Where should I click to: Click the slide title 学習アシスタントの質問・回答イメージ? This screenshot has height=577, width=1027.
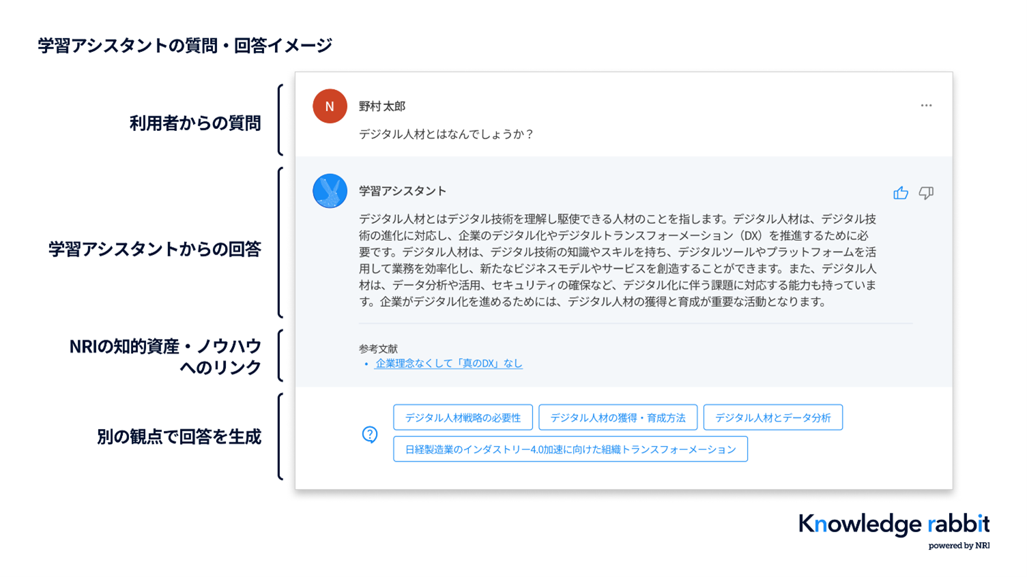185,46
